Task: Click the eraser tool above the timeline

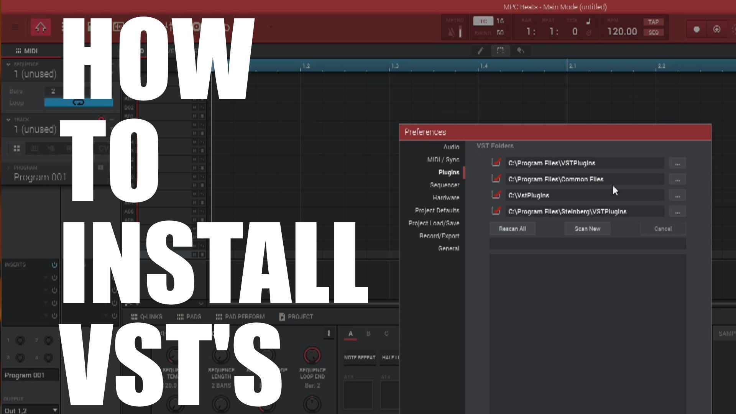Action: [520, 50]
